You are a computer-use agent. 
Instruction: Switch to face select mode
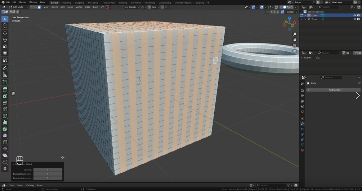coord(40,7)
